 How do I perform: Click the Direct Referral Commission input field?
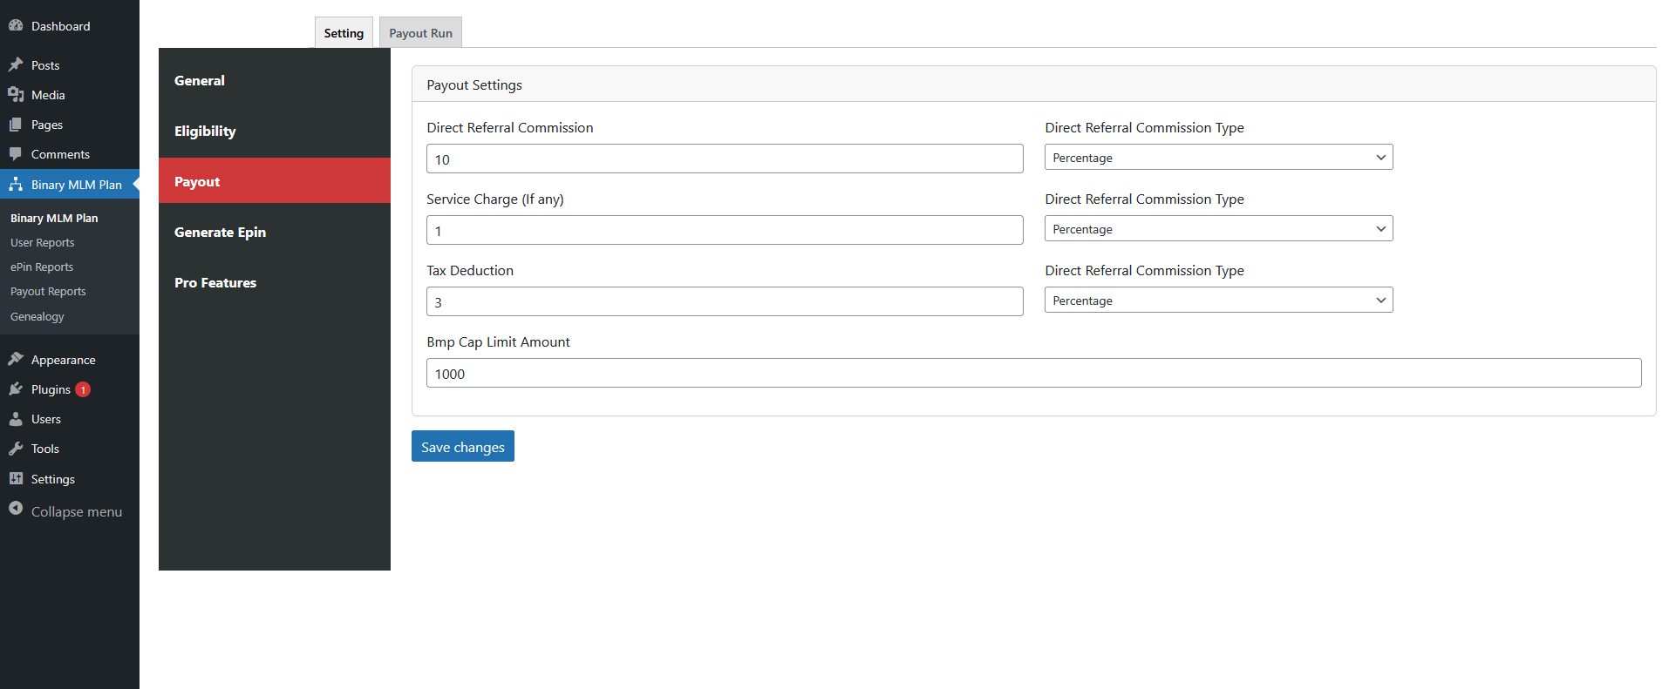click(x=725, y=159)
